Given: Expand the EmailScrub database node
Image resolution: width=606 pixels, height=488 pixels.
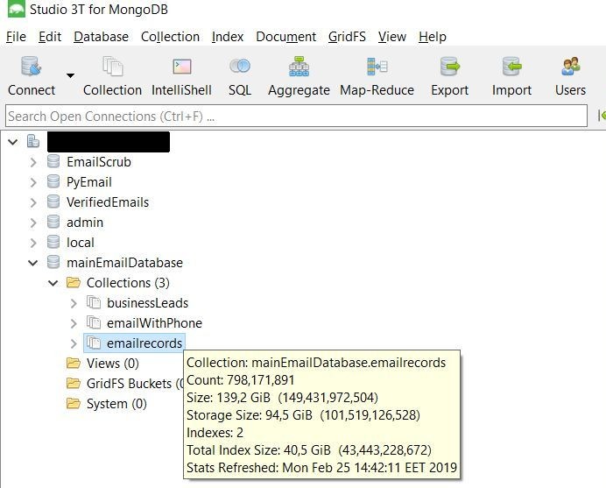Looking at the screenshot, I should point(33,162).
